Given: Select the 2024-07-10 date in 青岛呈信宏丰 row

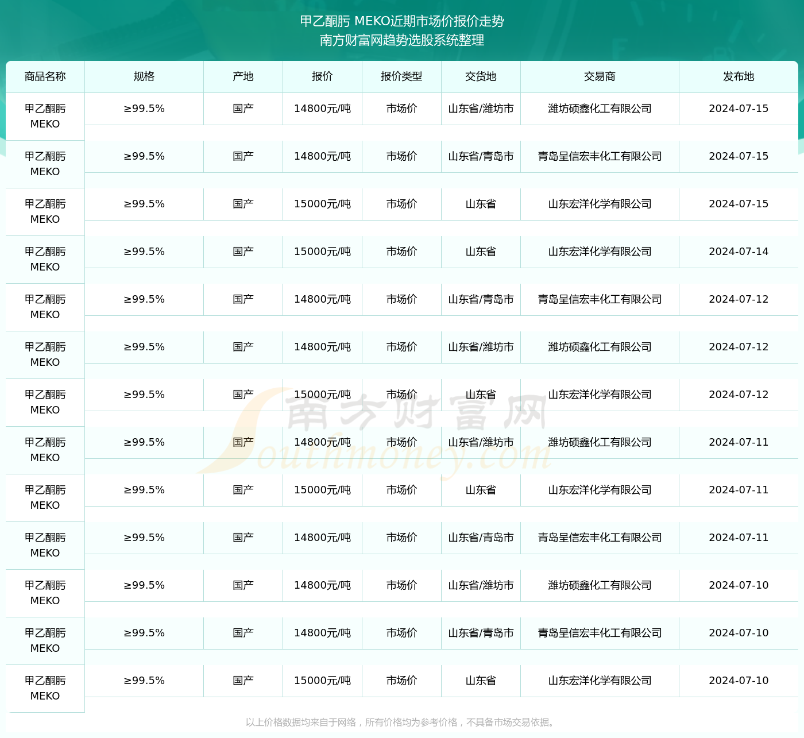Looking at the screenshot, I should click(739, 633).
